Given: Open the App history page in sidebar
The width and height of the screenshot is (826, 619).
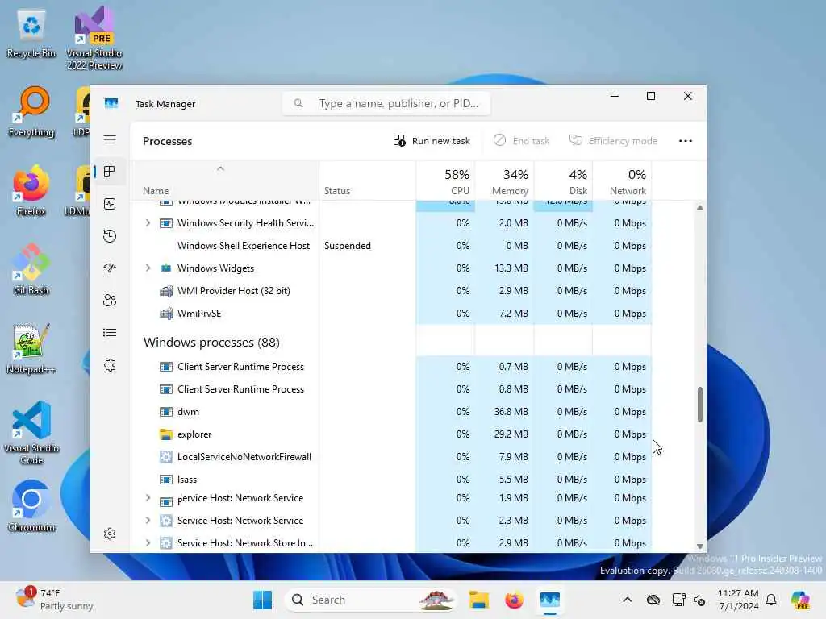Looking at the screenshot, I should tap(110, 236).
